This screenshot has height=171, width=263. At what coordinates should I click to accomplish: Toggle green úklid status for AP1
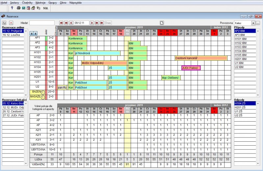click(x=46, y=38)
